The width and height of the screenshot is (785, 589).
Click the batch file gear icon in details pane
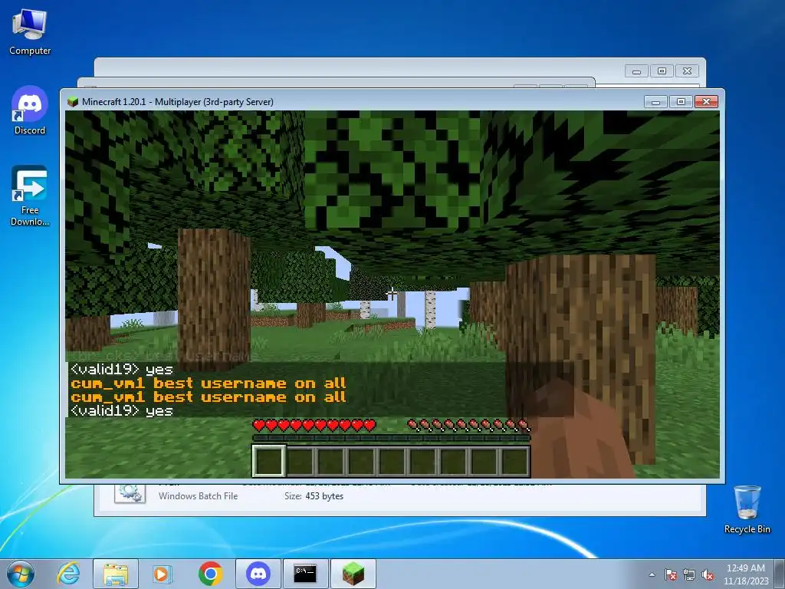click(x=130, y=493)
